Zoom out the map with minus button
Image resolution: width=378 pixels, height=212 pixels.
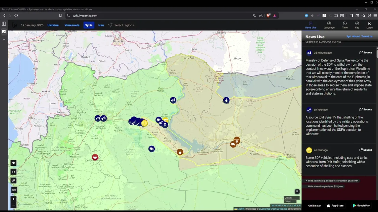[x=13, y=205]
